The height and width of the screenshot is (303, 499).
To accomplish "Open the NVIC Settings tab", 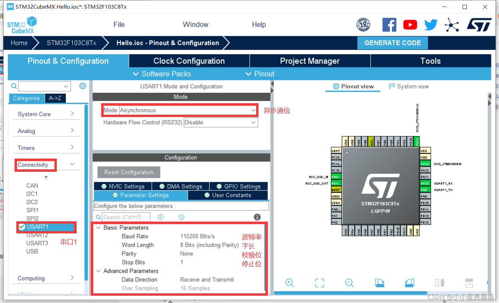I will (x=123, y=186).
